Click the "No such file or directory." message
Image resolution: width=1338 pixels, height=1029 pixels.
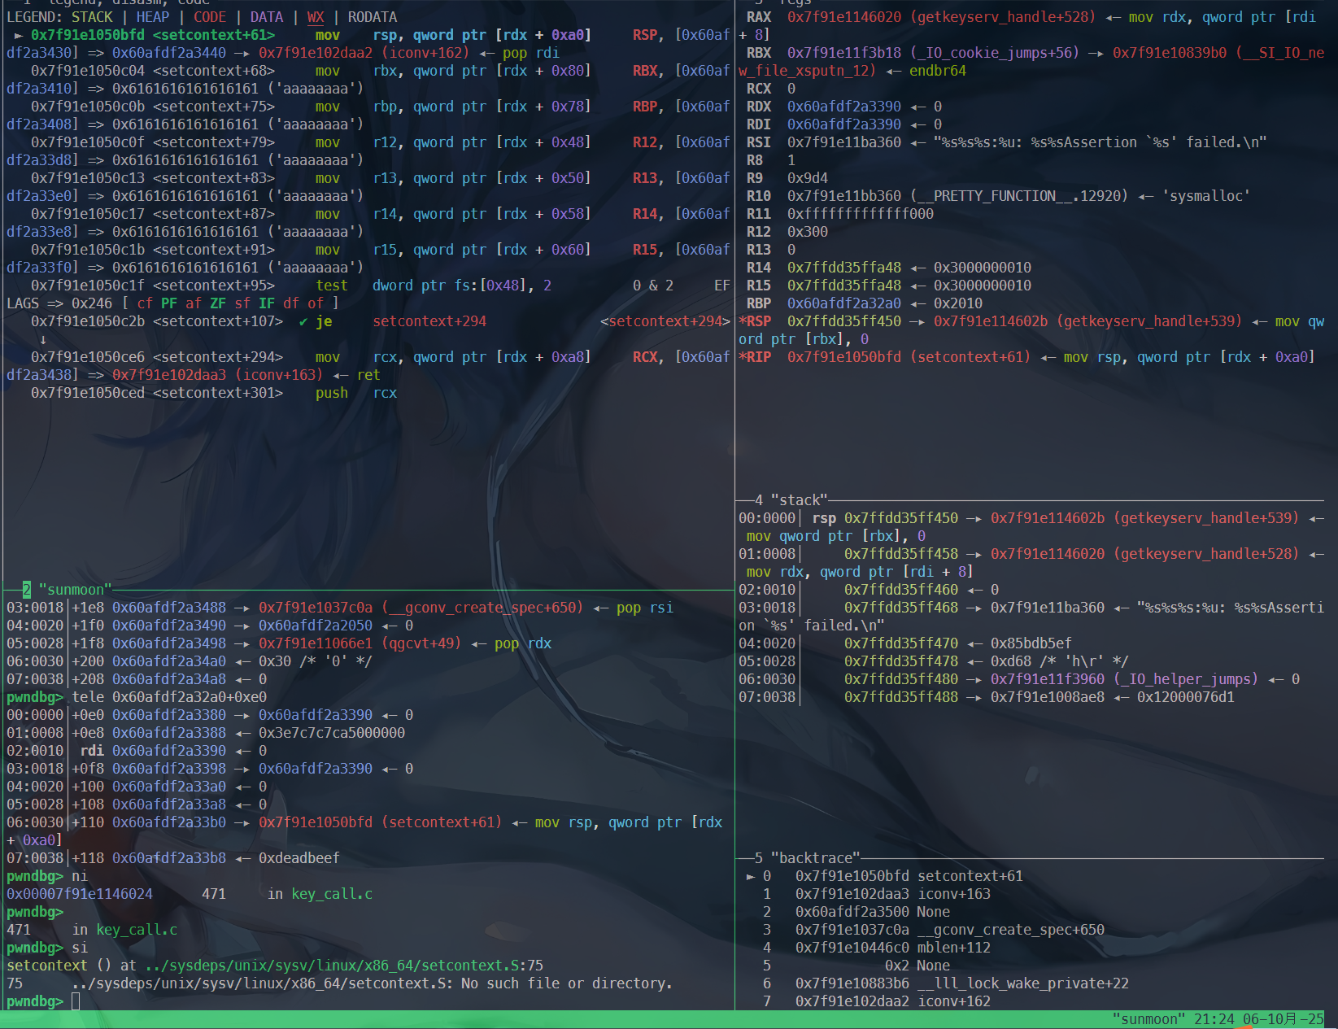pos(568,983)
